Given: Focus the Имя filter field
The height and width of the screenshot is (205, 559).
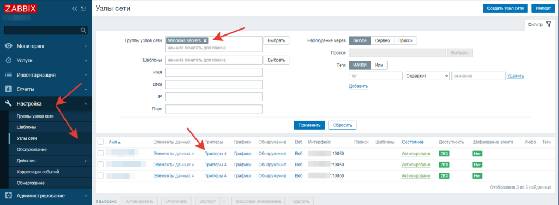Looking at the screenshot, I should [x=214, y=72].
